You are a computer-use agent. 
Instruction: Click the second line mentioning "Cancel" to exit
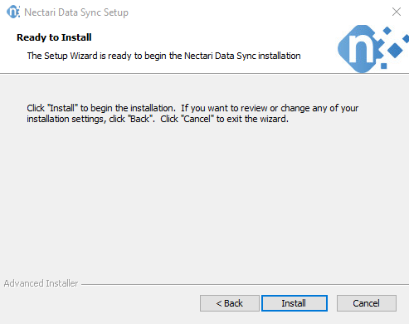pyautogui.click(x=158, y=119)
